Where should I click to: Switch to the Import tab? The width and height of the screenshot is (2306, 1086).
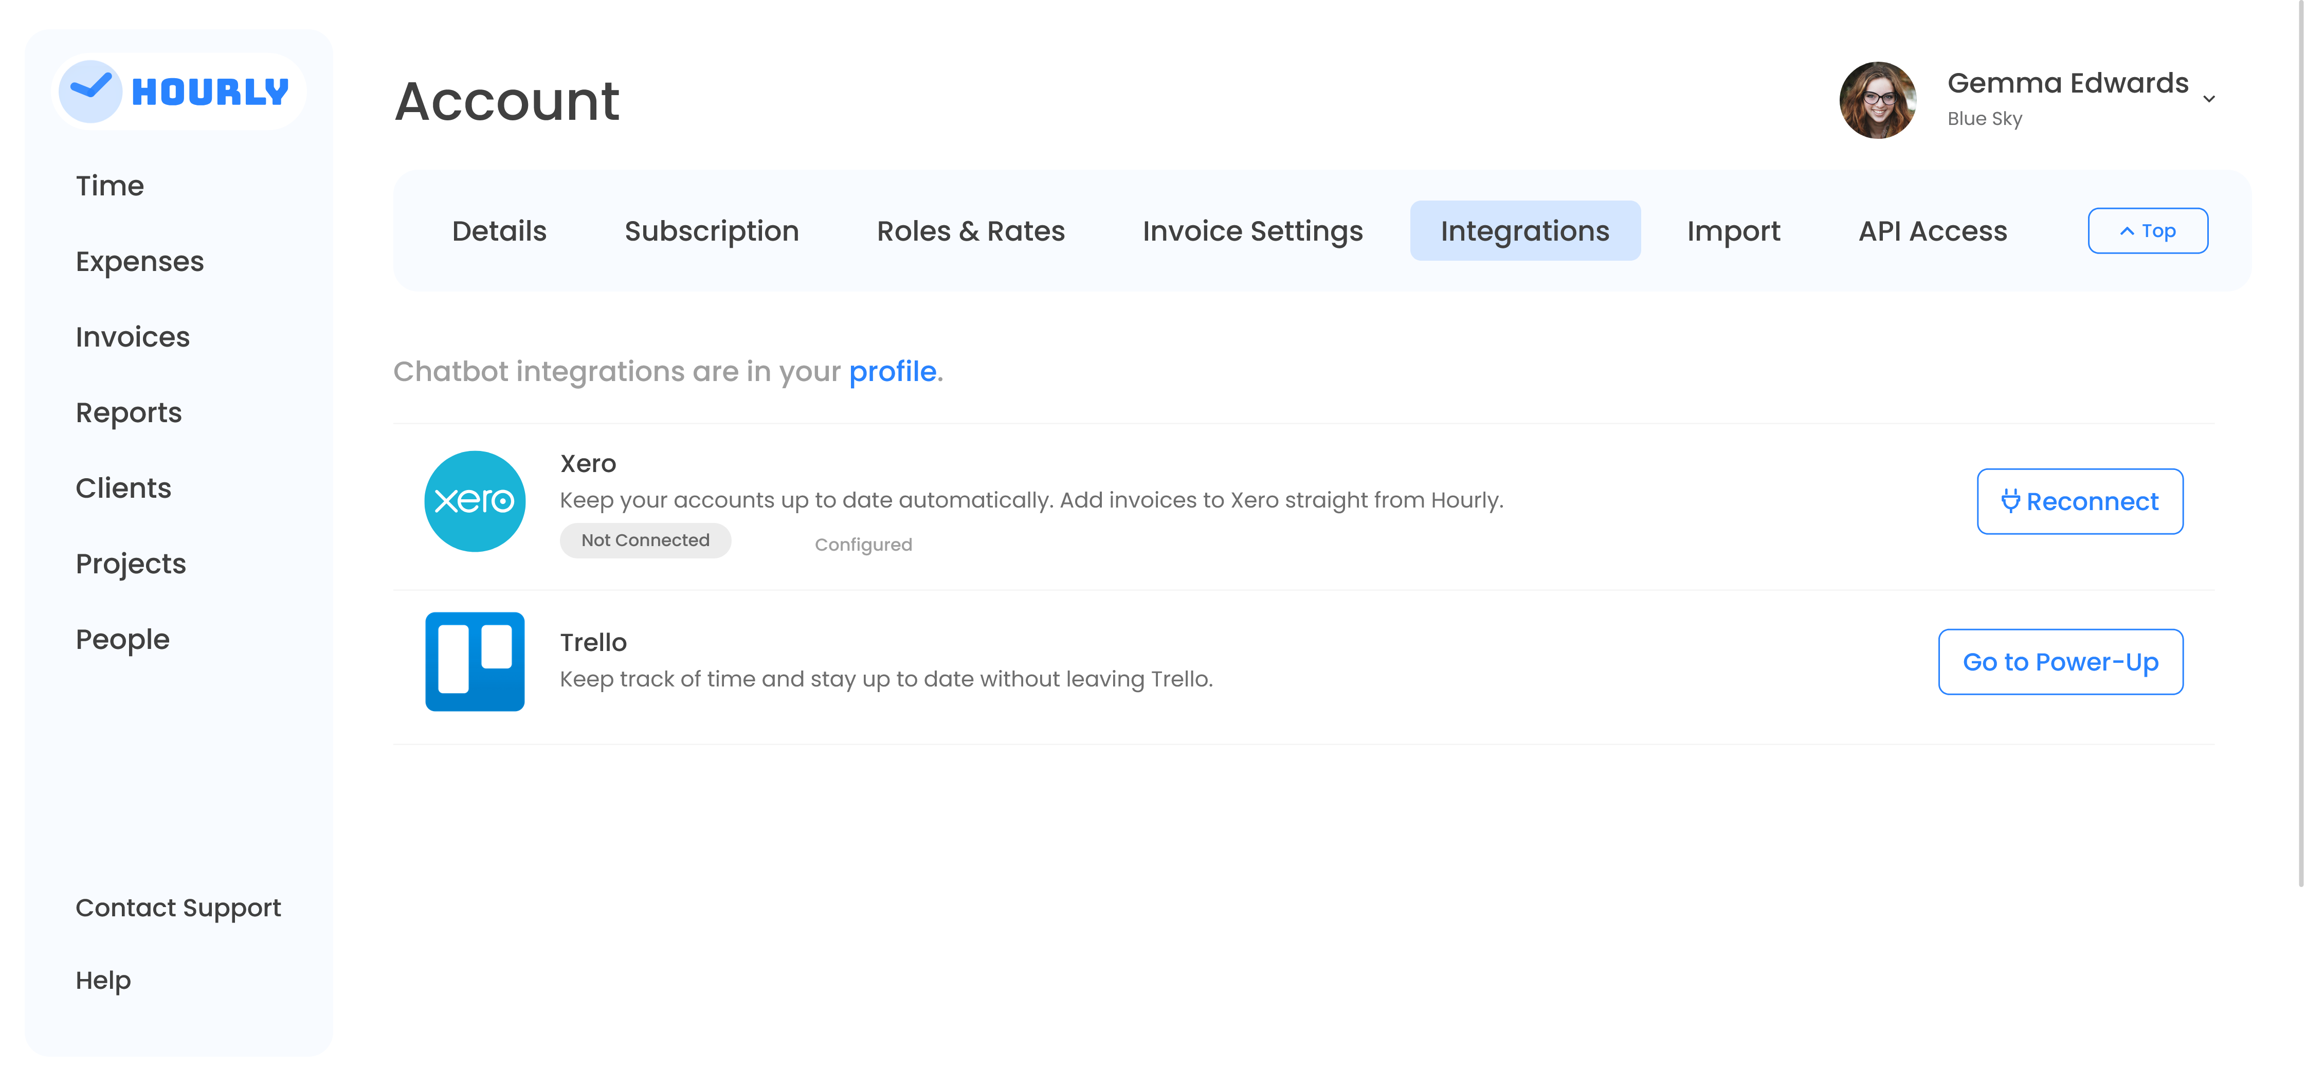coord(1733,231)
